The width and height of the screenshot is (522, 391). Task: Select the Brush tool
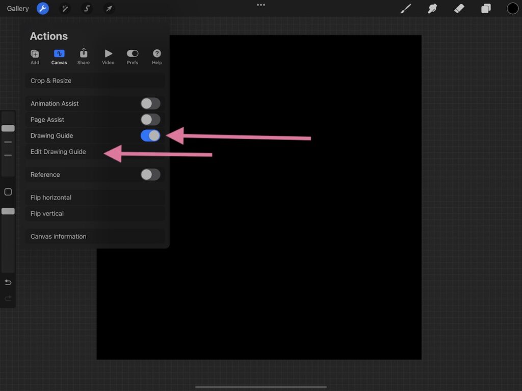(x=405, y=9)
